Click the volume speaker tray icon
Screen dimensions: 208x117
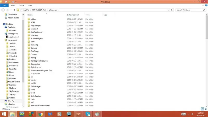point(192,114)
